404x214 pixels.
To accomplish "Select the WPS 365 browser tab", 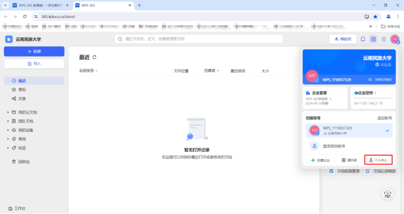I will (x=103, y=6).
